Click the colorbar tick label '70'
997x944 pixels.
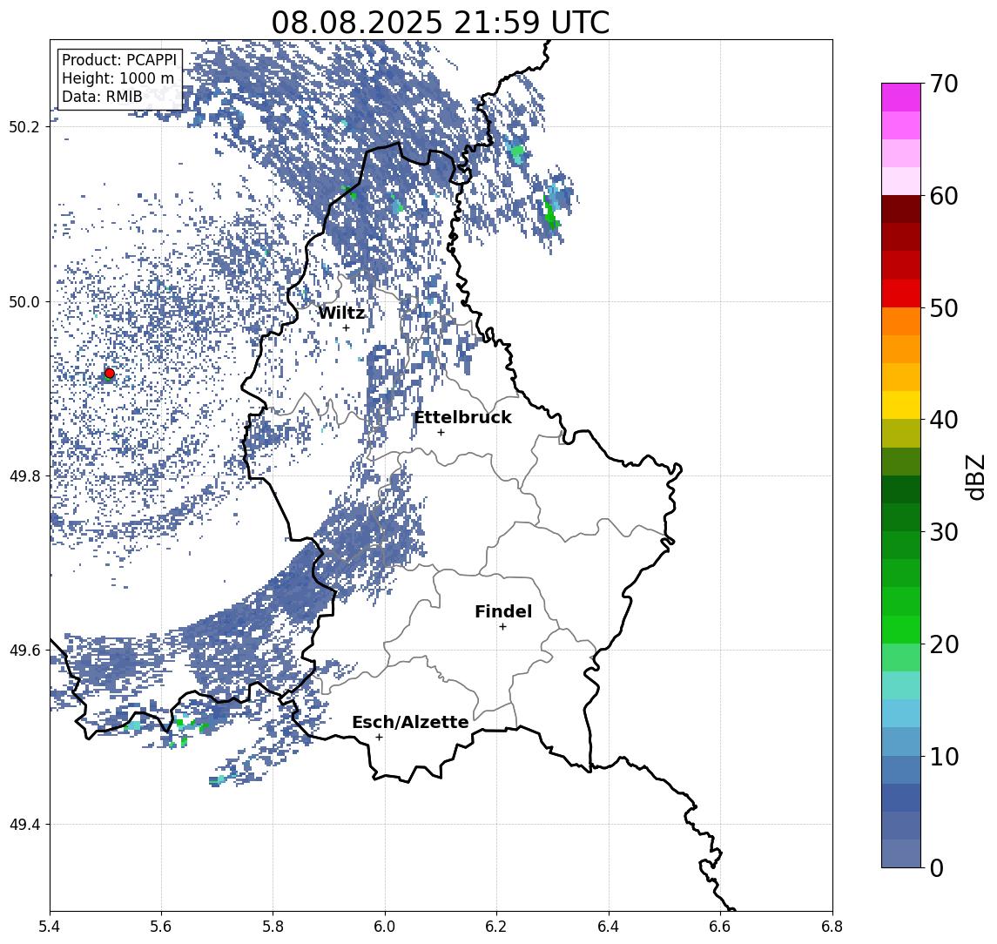944,84
